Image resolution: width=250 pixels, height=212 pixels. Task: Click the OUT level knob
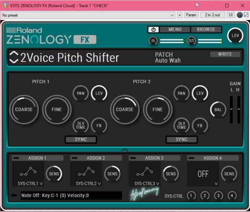(x=191, y=41)
